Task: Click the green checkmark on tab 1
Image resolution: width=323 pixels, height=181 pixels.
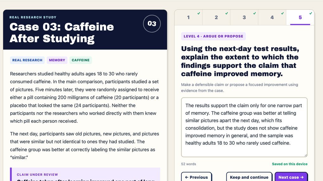Action: click(x=199, y=13)
